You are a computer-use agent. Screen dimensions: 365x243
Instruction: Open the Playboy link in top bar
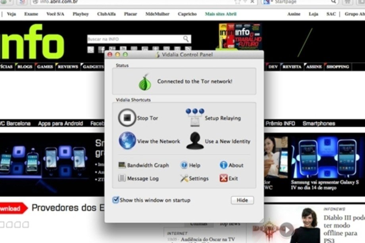point(81,14)
